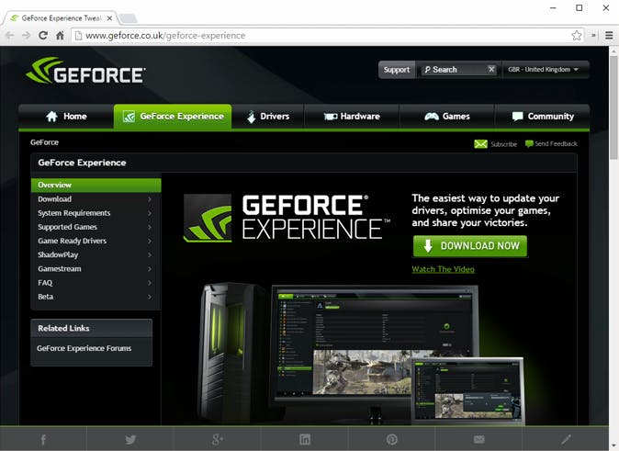619x451 pixels.
Task: Open the Download sidebar item
Action: [x=96, y=199]
